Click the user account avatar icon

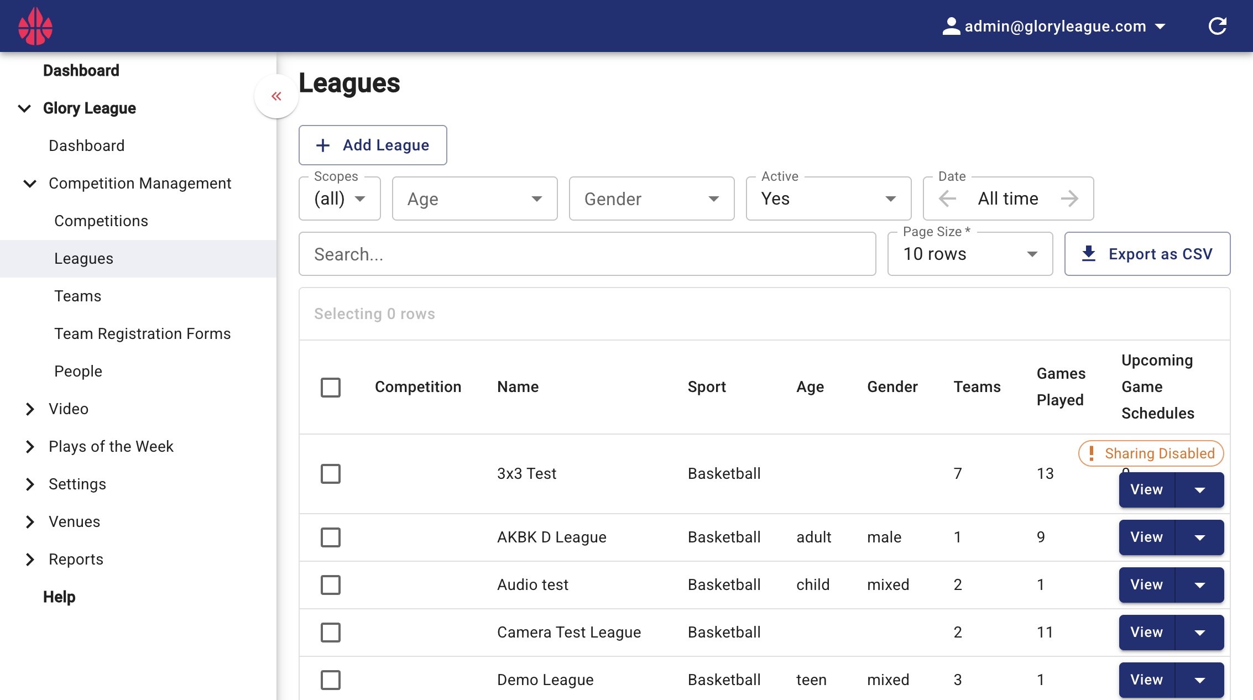(x=951, y=26)
